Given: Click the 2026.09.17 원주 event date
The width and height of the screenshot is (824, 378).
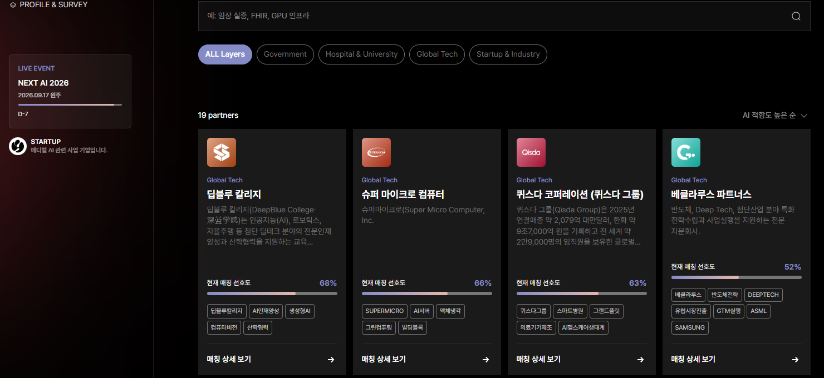Looking at the screenshot, I should point(40,95).
